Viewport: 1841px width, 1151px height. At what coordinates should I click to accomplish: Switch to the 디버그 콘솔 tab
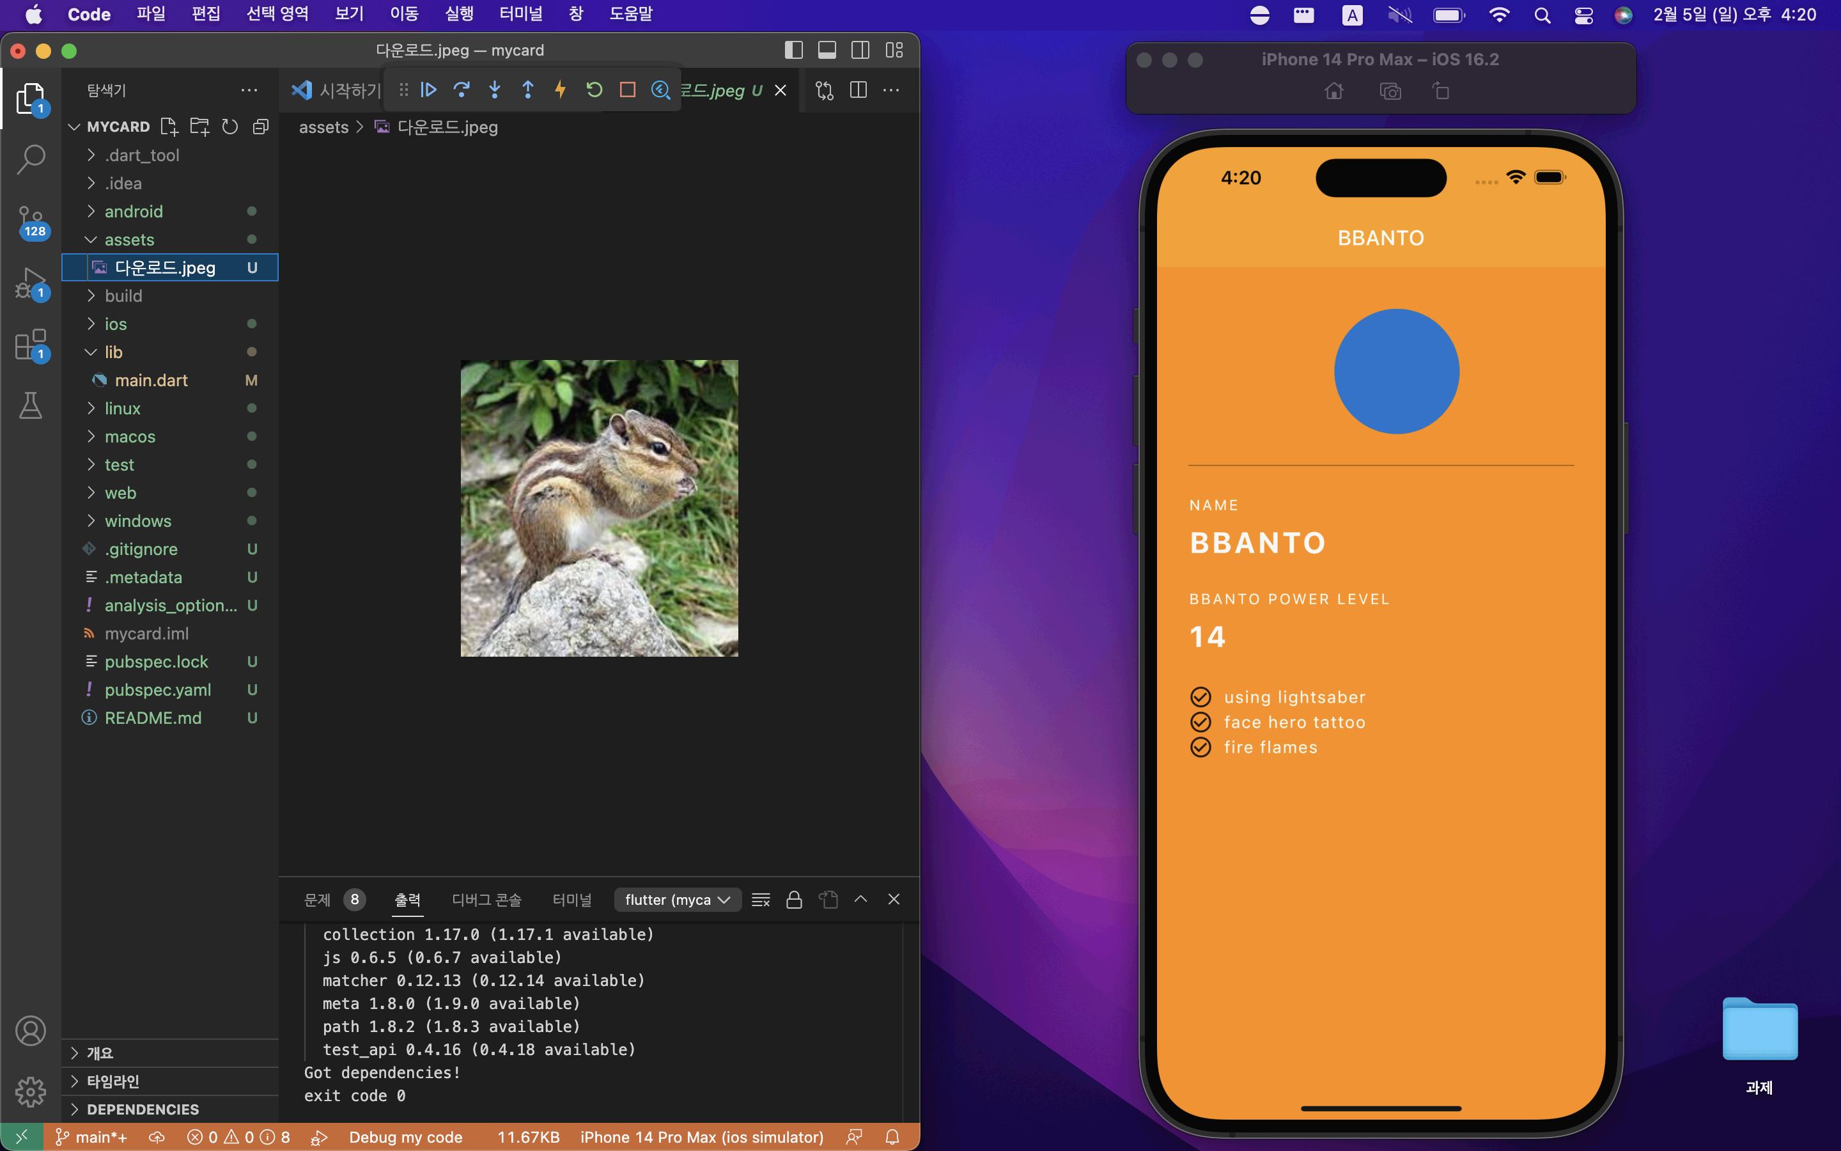pos(486,900)
